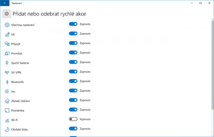The width and height of the screenshot is (214, 137).
Task: Click the Síť network icon
Action: pos(7,34)
